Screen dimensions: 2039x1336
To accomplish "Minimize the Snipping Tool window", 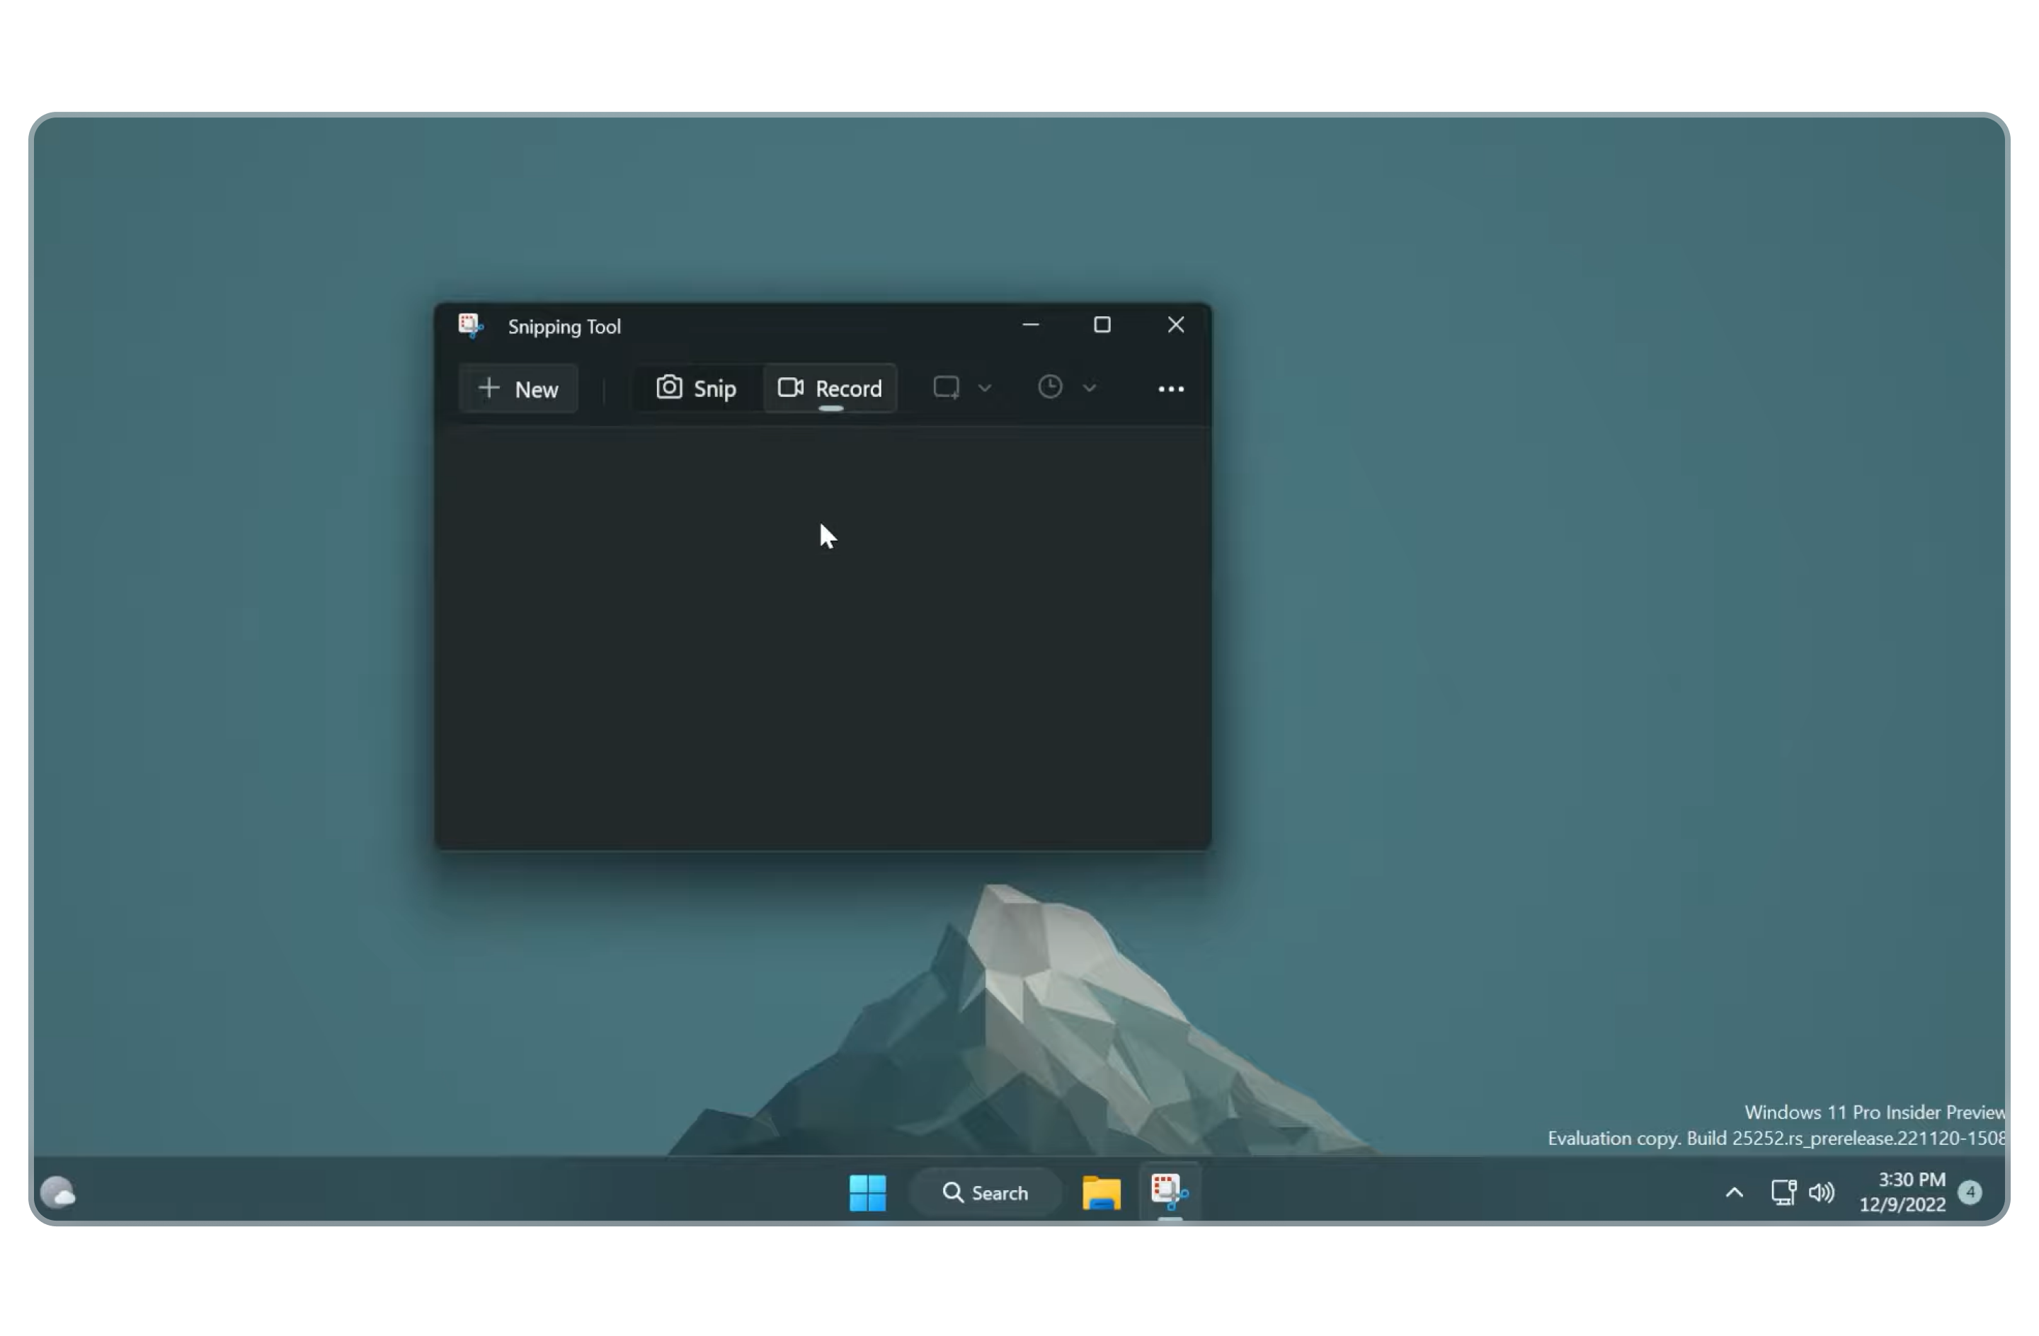I will pos(1031,326).
